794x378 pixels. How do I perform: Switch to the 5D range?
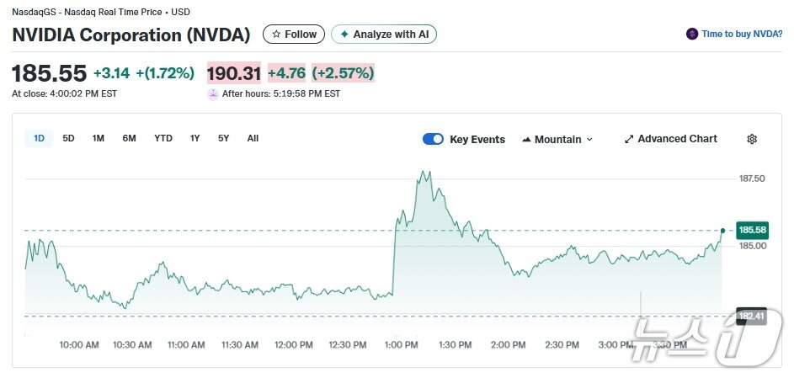point(68,138)
